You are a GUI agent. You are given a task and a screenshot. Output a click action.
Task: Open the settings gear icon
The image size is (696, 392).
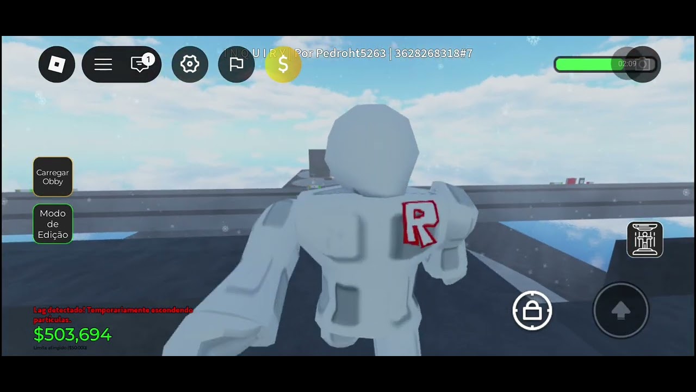(190, 64)
